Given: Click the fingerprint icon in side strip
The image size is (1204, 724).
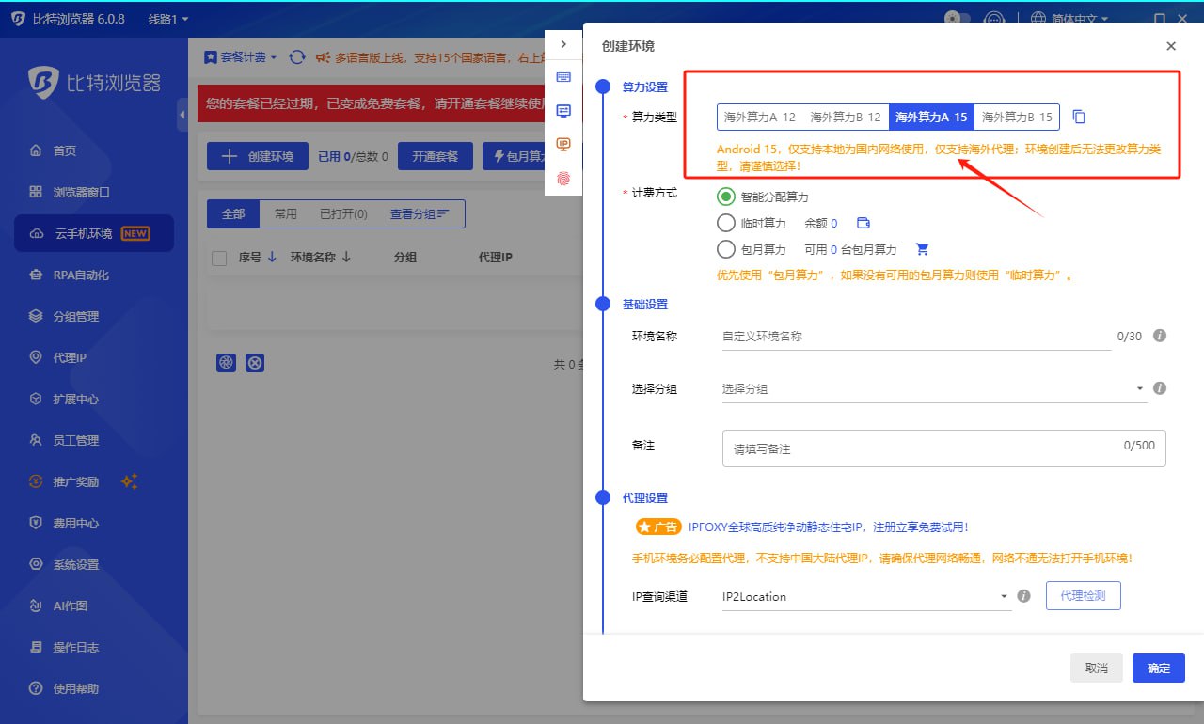Looking at the screenshot, I should tap(563, 178).
